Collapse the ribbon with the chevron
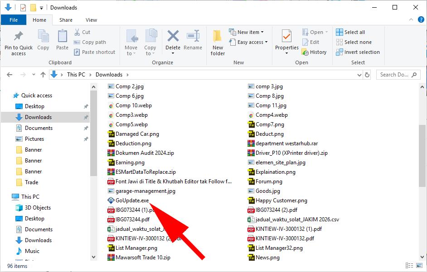427x272 pixels. [411, 20]
